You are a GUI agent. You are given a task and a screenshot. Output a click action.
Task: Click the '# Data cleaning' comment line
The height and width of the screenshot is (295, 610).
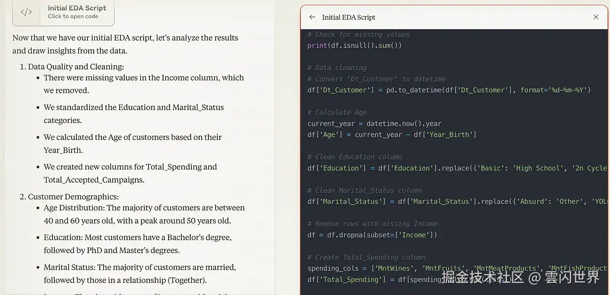pos(337,68)
